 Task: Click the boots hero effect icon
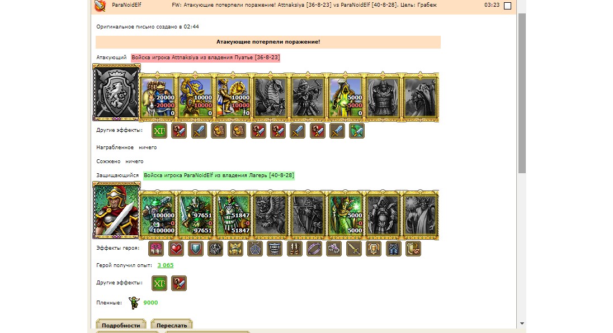(294, 249)
